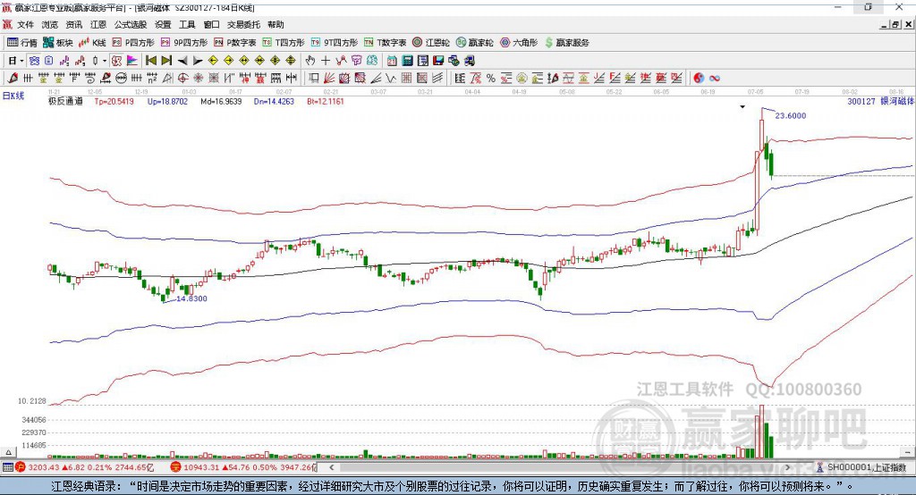The height and width of the screenshot is (495, 916).
Task: Select the percent % tool icon
Action: coord(491,78)
